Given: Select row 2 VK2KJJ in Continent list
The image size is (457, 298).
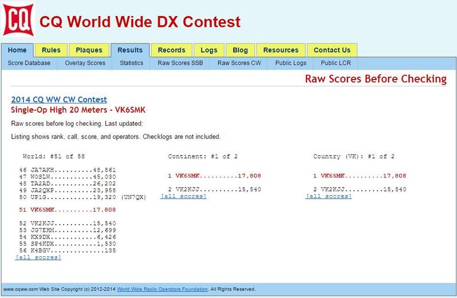Looking at the screenshot, I should [215, 189].
